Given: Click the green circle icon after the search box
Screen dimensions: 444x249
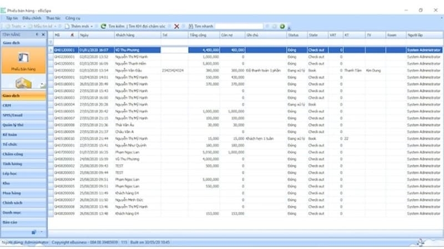Looking at the screenshot, I should point(282,26).
